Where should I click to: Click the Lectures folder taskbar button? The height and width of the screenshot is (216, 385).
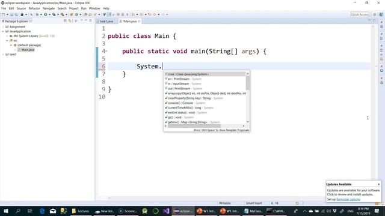[x=81, y=211]
